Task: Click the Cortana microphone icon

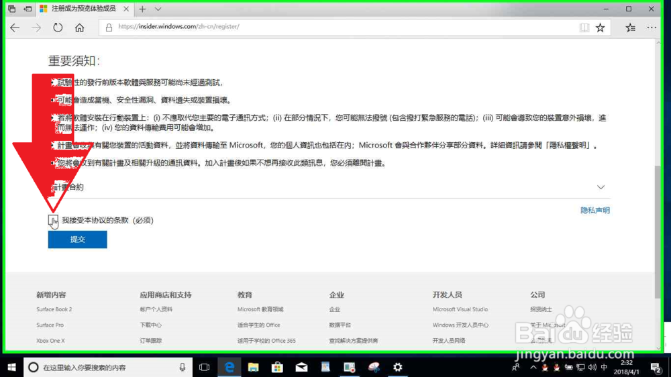Action: pos(183,367)
